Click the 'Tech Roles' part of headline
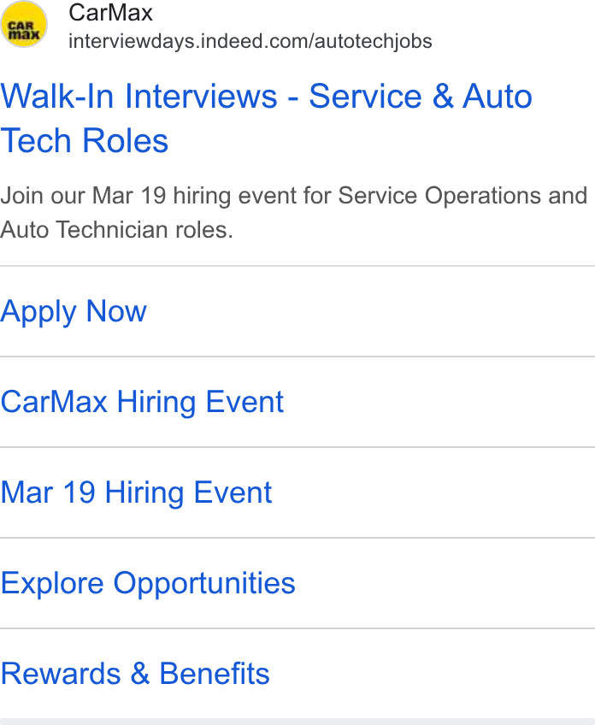595x725 pixels. point(84,140)
